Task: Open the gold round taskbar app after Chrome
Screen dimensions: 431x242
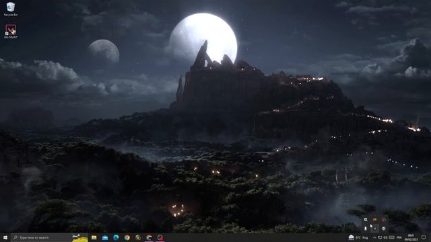Action: 138,237
